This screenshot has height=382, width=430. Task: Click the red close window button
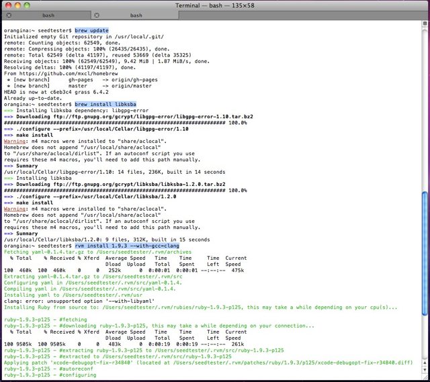(7, 5)
